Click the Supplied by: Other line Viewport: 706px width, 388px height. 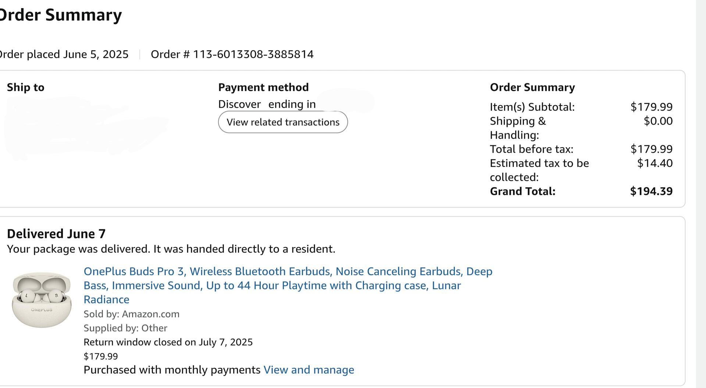coord(125,328)
